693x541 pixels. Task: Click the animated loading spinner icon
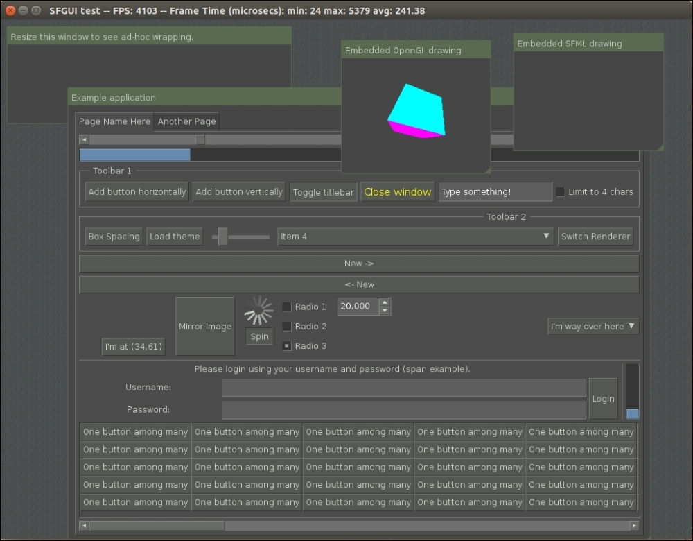[x=258, y=311]
